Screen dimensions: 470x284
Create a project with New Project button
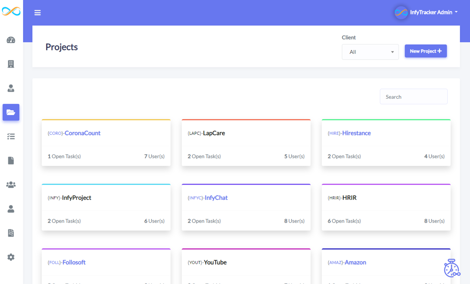[426, 51]
